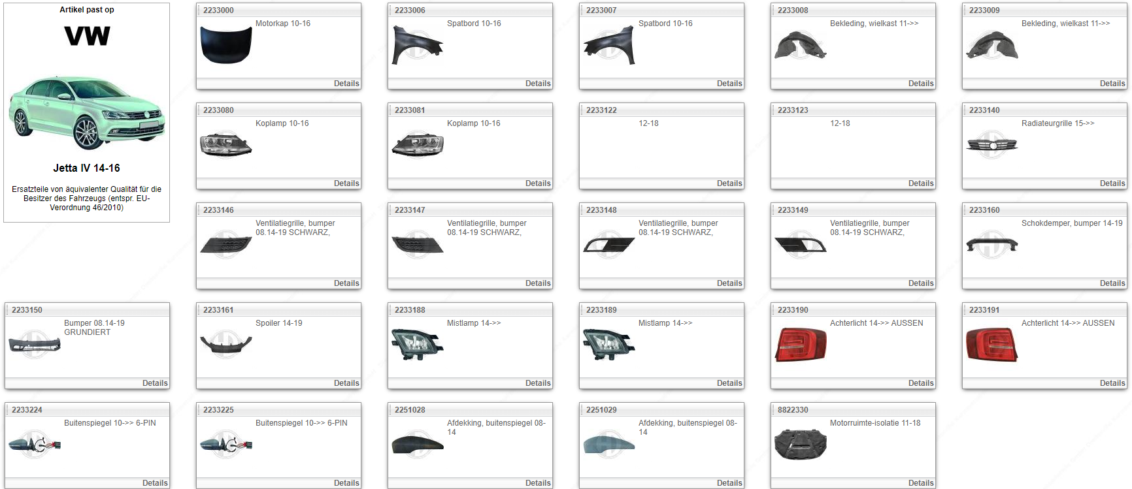Show Details for Afdekking buitenspiegel 2251028
Viewport: 1132px width, 489px height.
pyautogui.click(x=537, y=483)
